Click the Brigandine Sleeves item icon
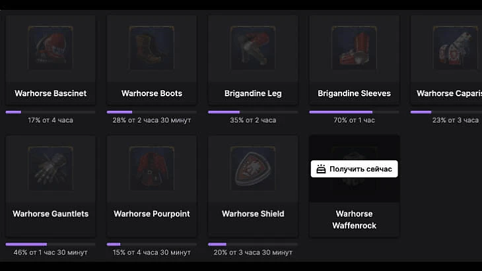This screenshot has height=271, width=482. pos(354,48)
